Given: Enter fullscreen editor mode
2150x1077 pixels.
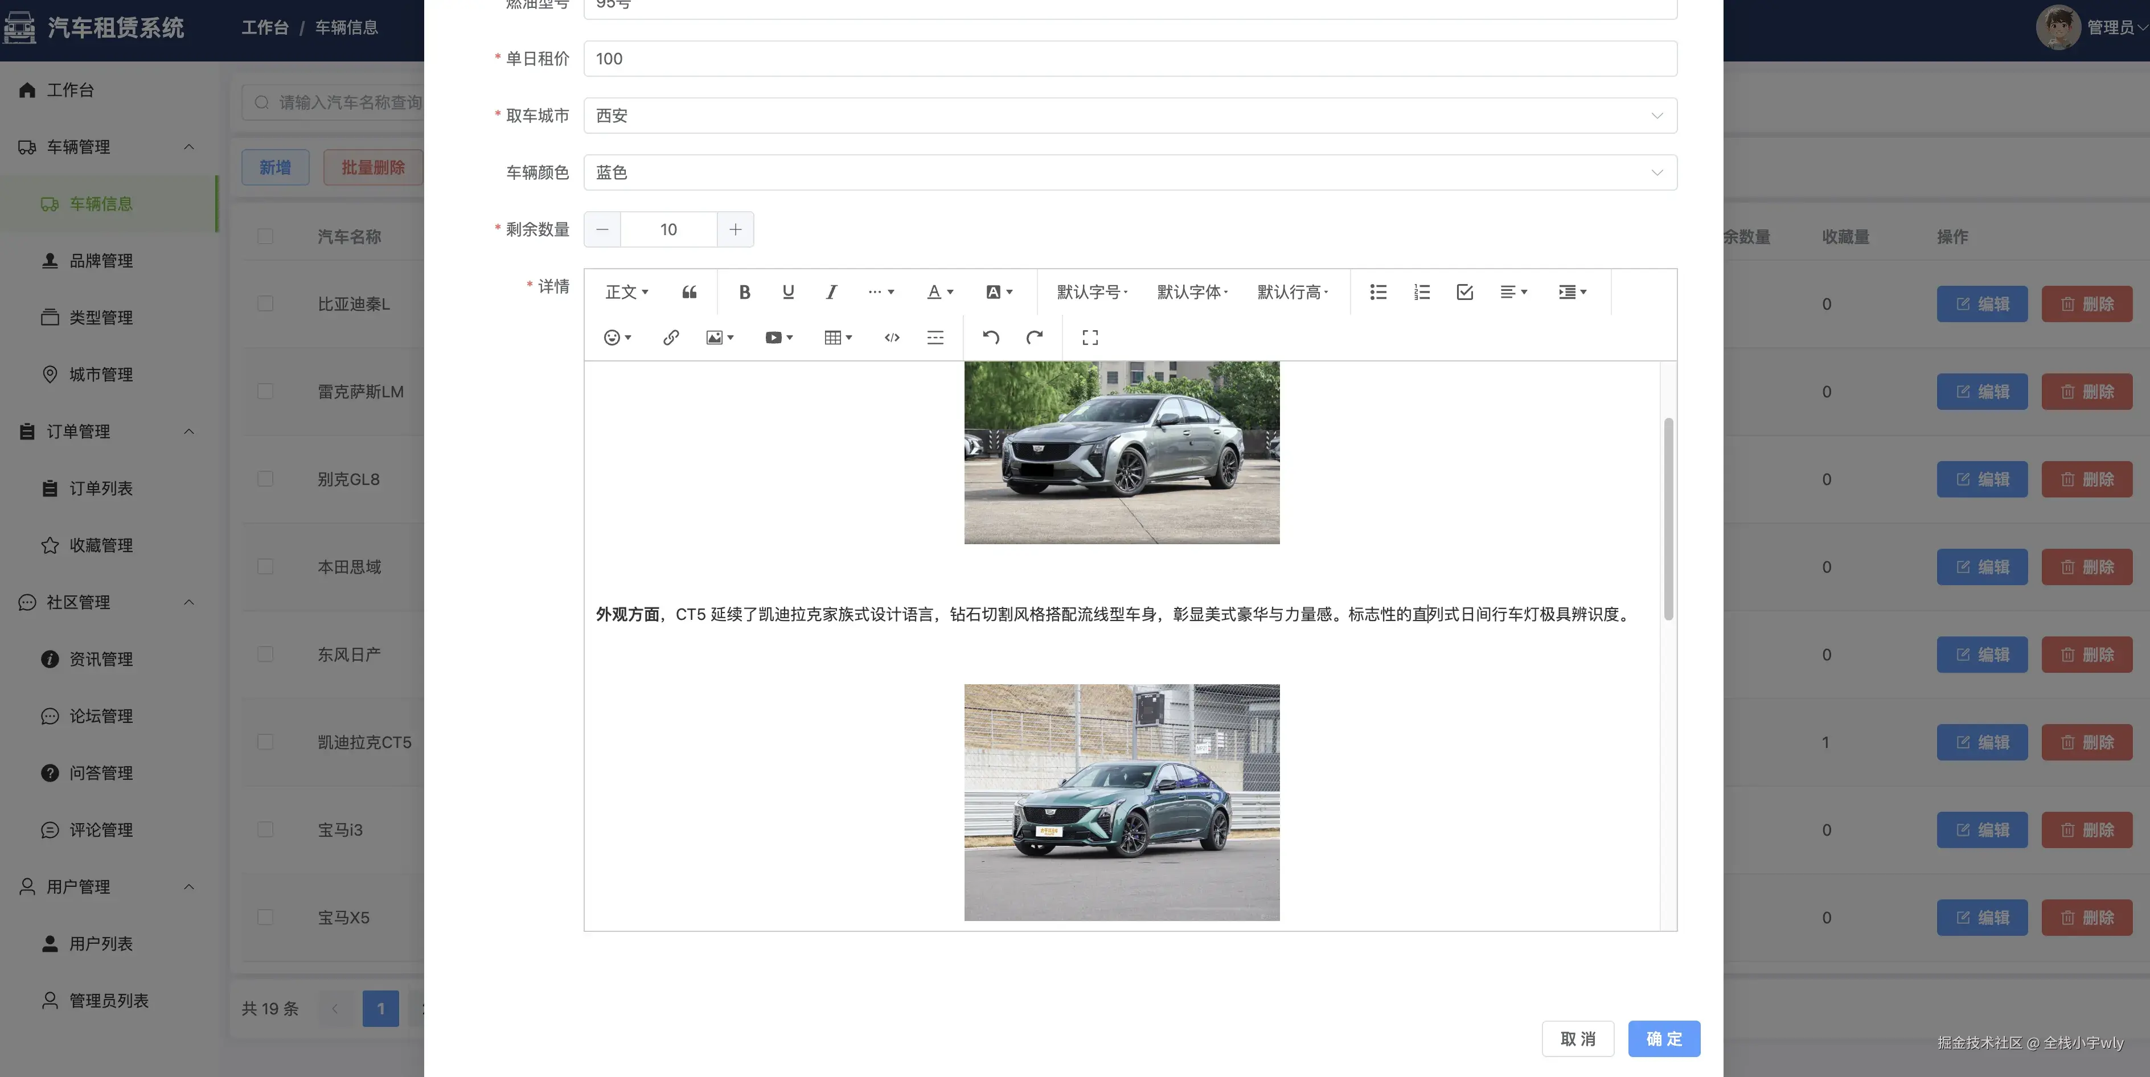Looking at the screenshot, I should (1090, 337).
